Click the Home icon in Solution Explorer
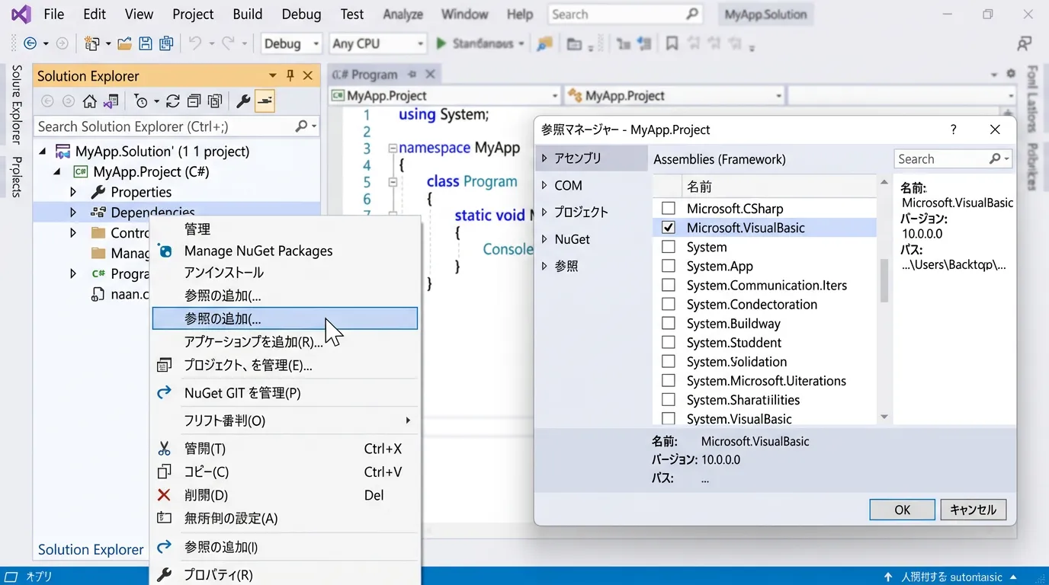1049x585 pixels. point(90,101)
